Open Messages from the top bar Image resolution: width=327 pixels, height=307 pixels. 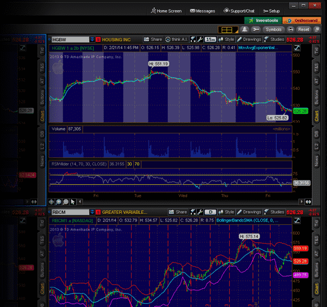click(x=203, y=11)
